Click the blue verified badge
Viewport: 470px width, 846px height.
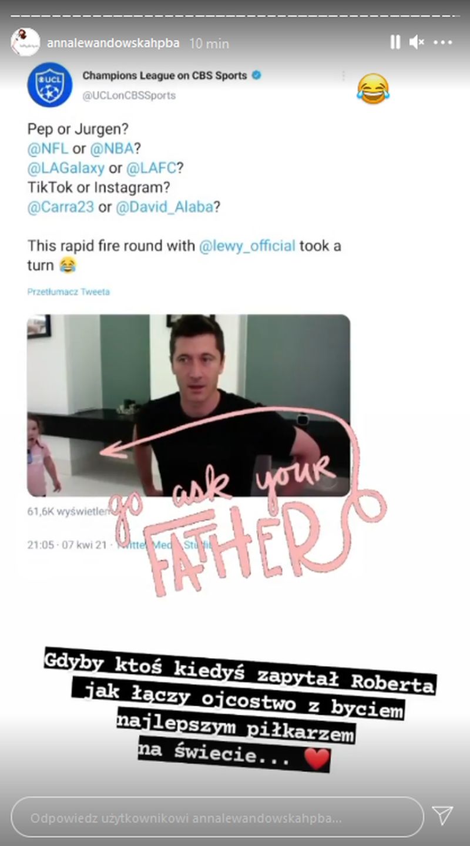[x=257, y=75]
